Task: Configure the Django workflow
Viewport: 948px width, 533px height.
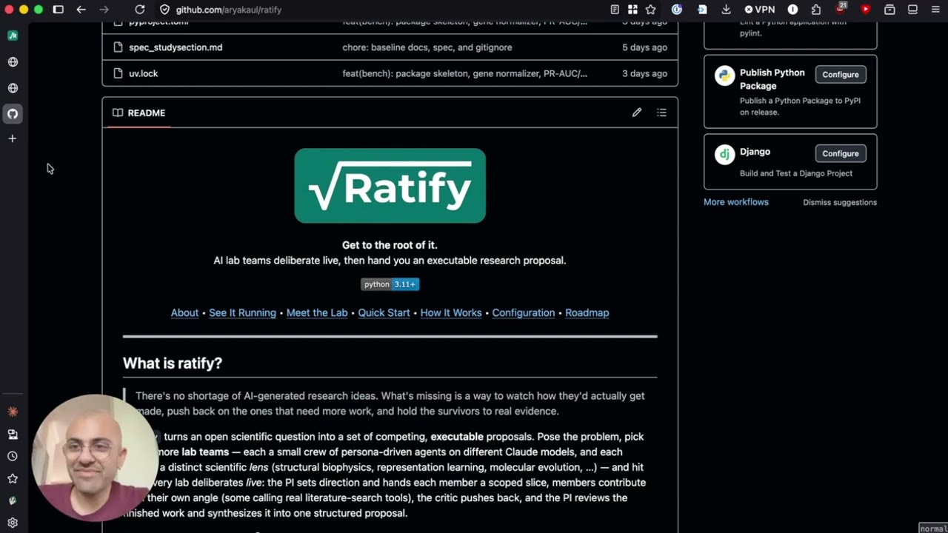Action: (x=841, y=153)
